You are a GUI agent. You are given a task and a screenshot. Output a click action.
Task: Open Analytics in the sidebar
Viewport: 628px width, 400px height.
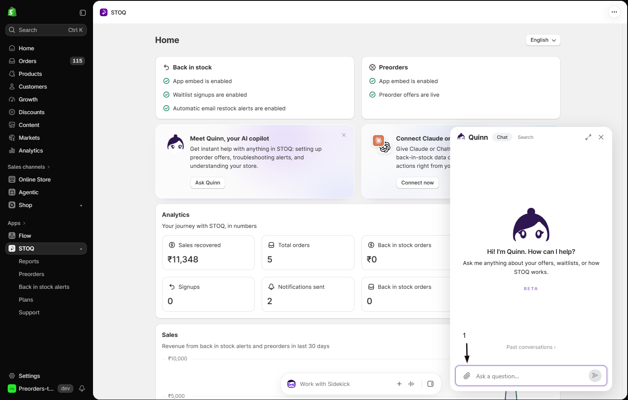coord(46,150)
